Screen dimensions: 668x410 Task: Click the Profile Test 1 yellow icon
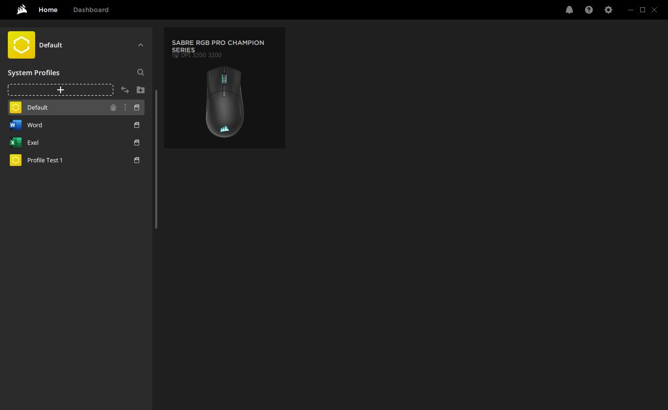tap(16, 160)
